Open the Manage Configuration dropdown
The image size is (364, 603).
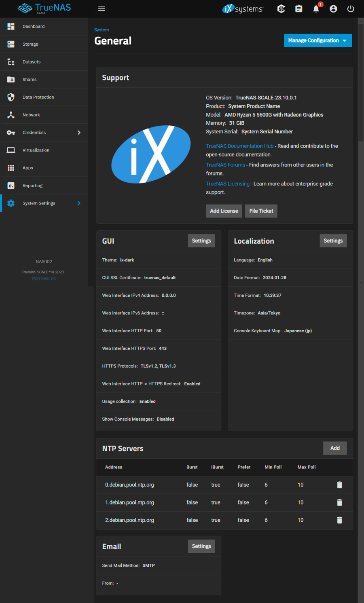(317, 40)
